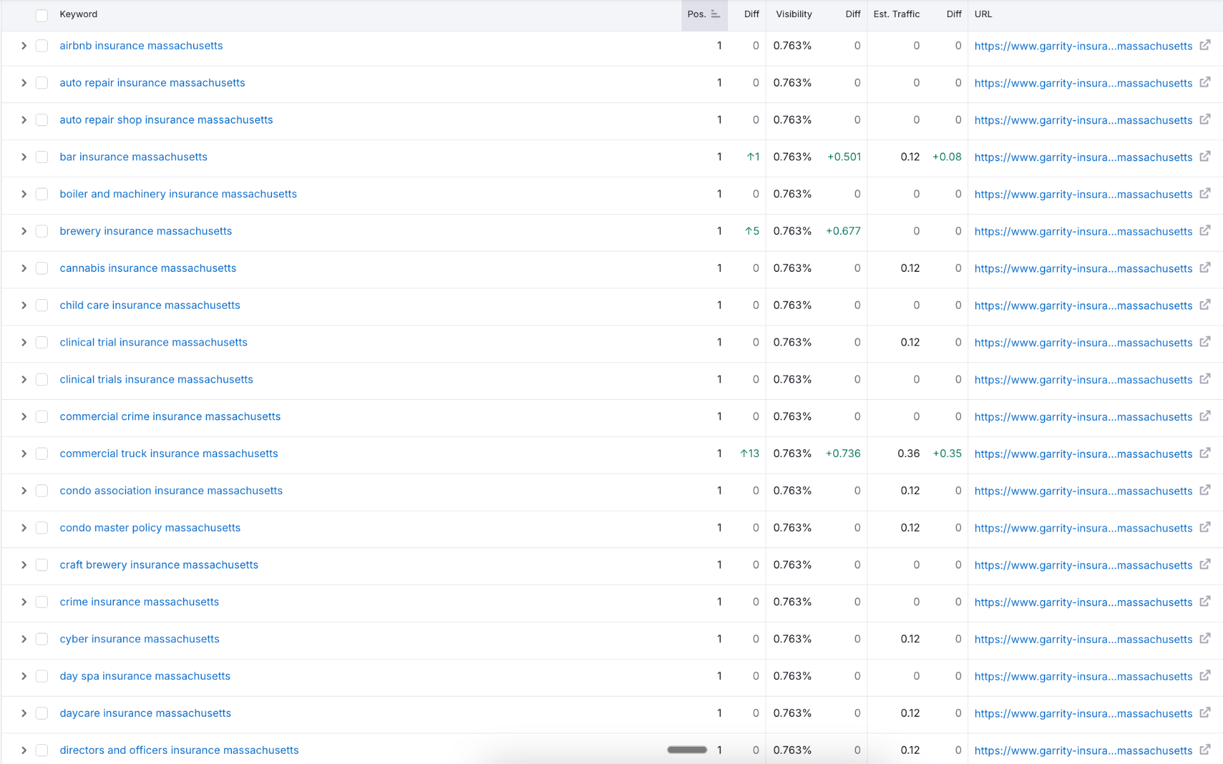Expand the directors and officers insurance row
The height and width of the screenshot is (764, 1223).
[x=24, y=750]
